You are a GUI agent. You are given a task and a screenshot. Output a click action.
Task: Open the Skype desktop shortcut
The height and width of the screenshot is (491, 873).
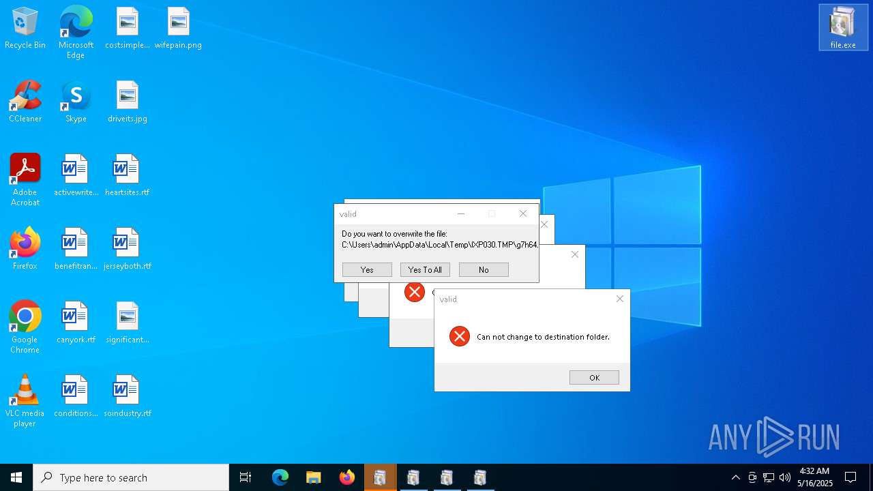coord(76,102)
